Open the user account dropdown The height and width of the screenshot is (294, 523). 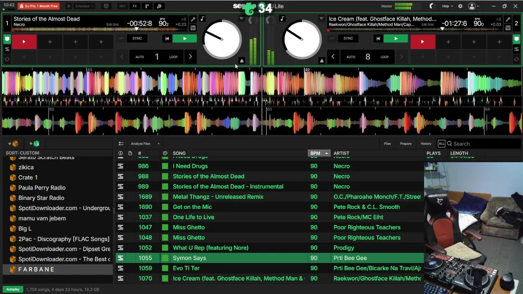(474, 6)
